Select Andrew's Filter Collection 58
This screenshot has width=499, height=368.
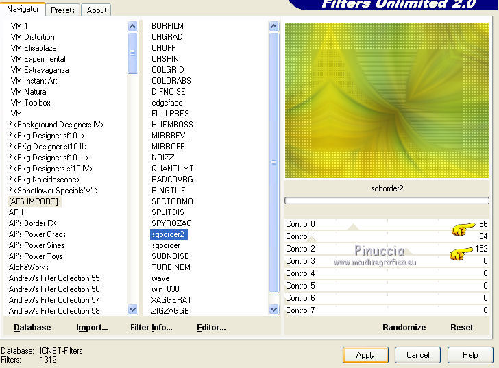pyautogui.click(x=54, y=311)
